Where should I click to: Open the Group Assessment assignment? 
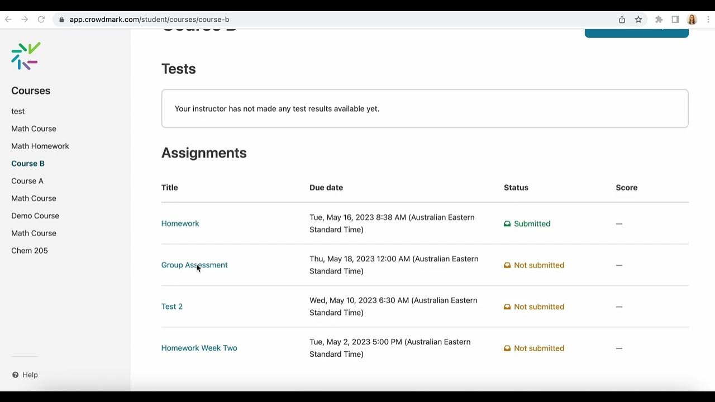[x=194, y=265]
